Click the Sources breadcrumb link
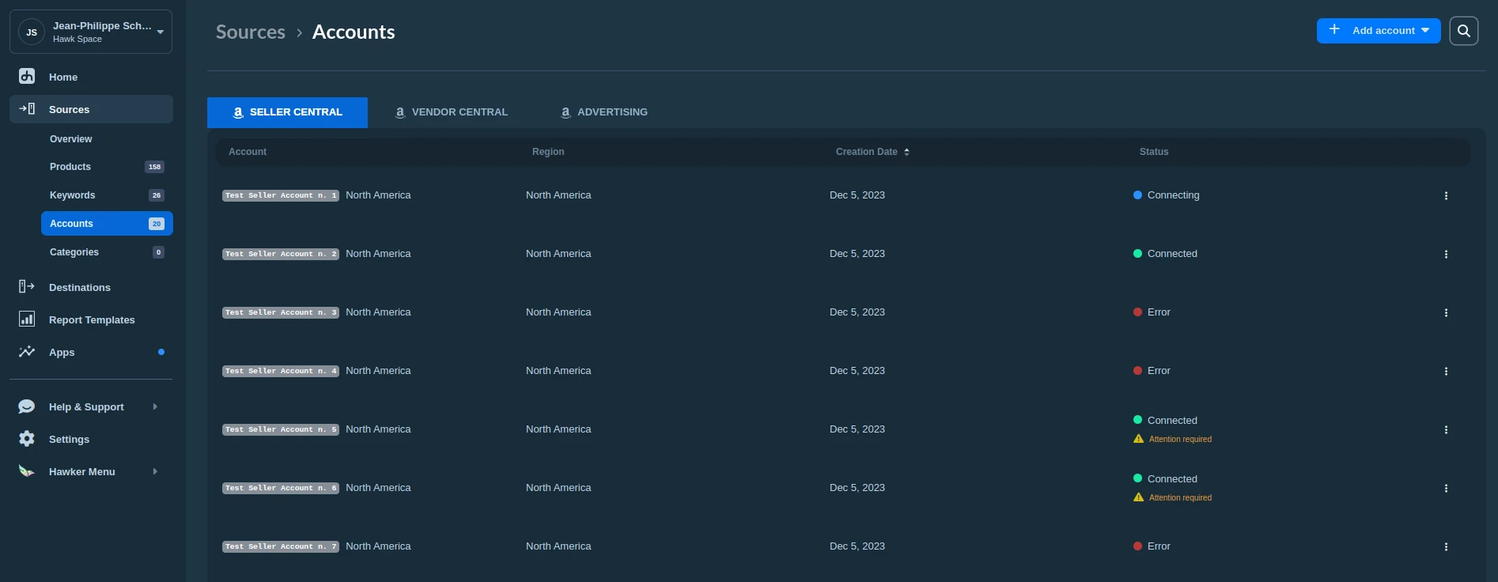Viewport: 1498px width, 582px height. (250, 32)
